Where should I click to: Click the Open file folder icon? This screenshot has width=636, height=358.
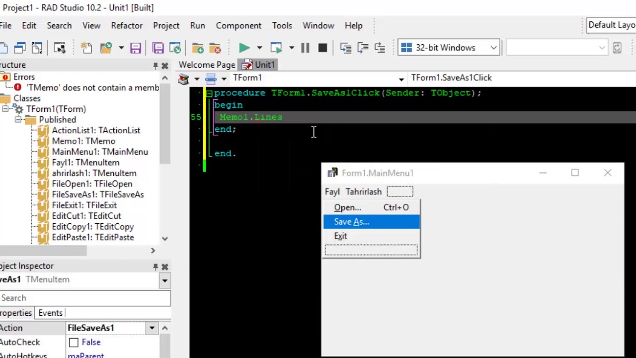pos(106,48)
